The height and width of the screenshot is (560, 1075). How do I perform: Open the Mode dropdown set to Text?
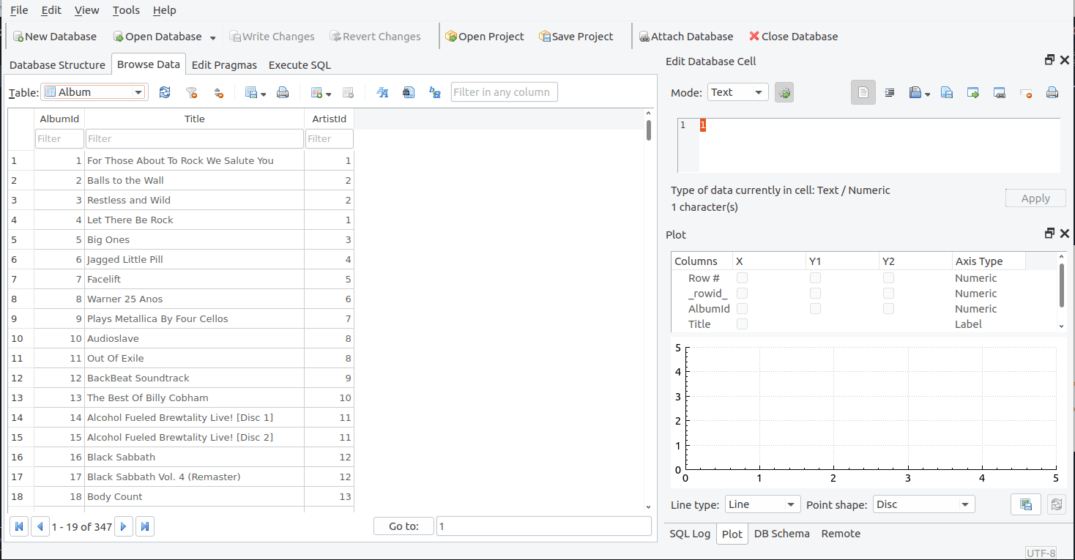pyautogui.click(x=737, y=92)
